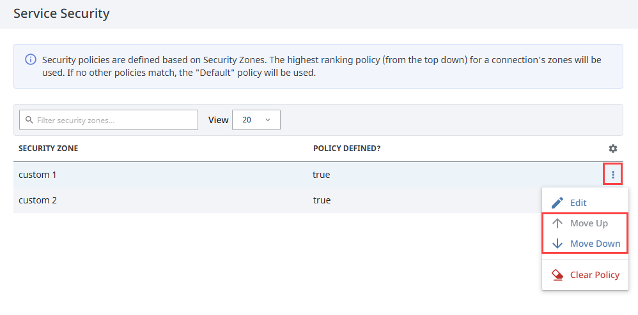Click the red eraser icon
Screen dimensions: 638x315
[557, 275]
